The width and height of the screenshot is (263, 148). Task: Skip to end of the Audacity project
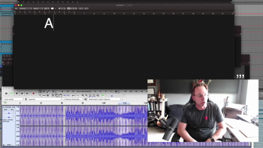[27, 93]
